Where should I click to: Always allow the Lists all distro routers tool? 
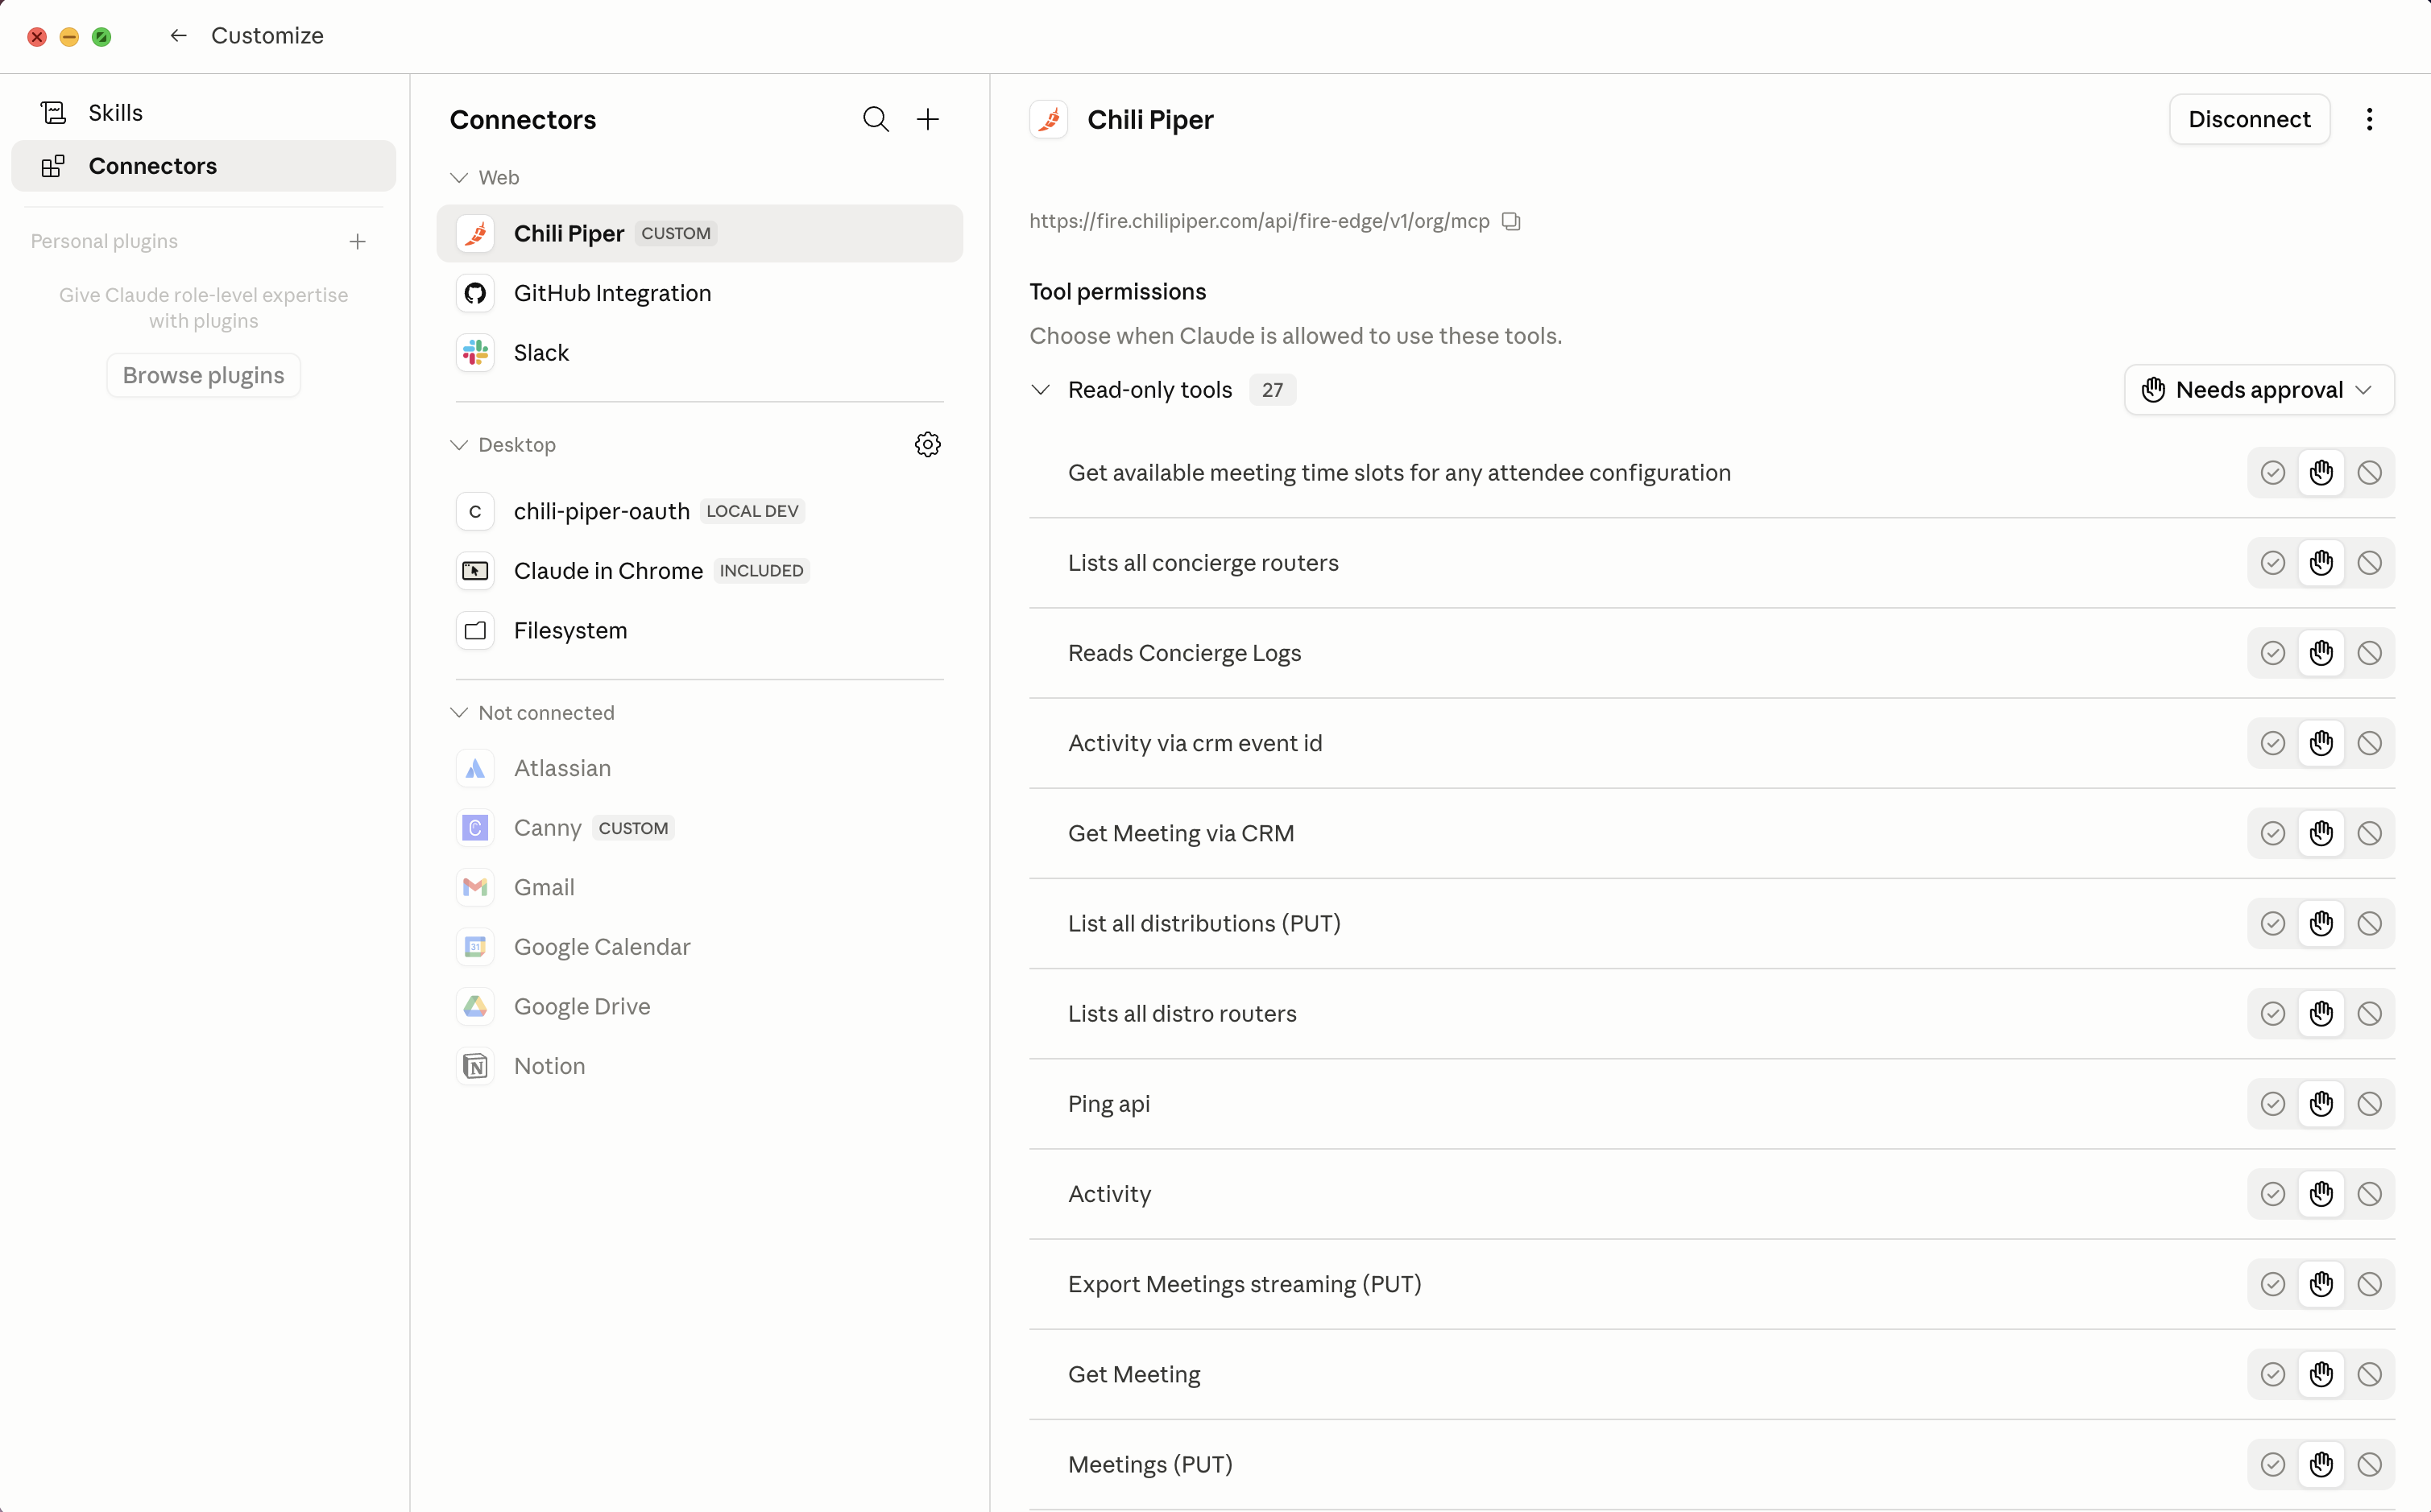point(2273,1014)
